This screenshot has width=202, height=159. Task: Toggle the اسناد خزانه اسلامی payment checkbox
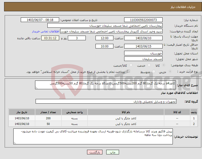click(x=128, y=71)
